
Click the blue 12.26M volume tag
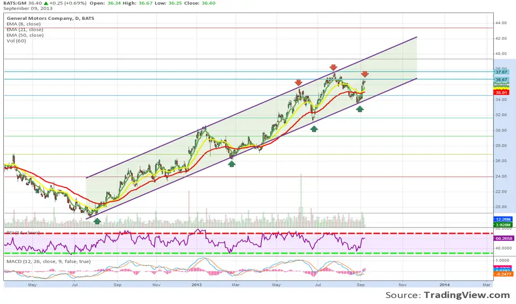[x=503, y=219]
